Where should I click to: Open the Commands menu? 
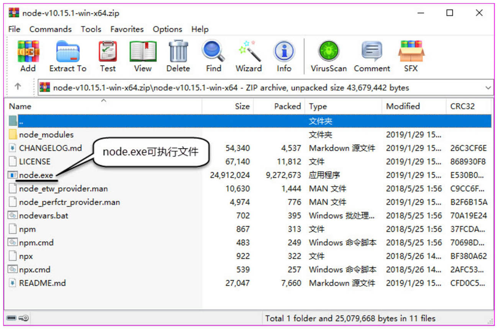(x=51, y=29)
